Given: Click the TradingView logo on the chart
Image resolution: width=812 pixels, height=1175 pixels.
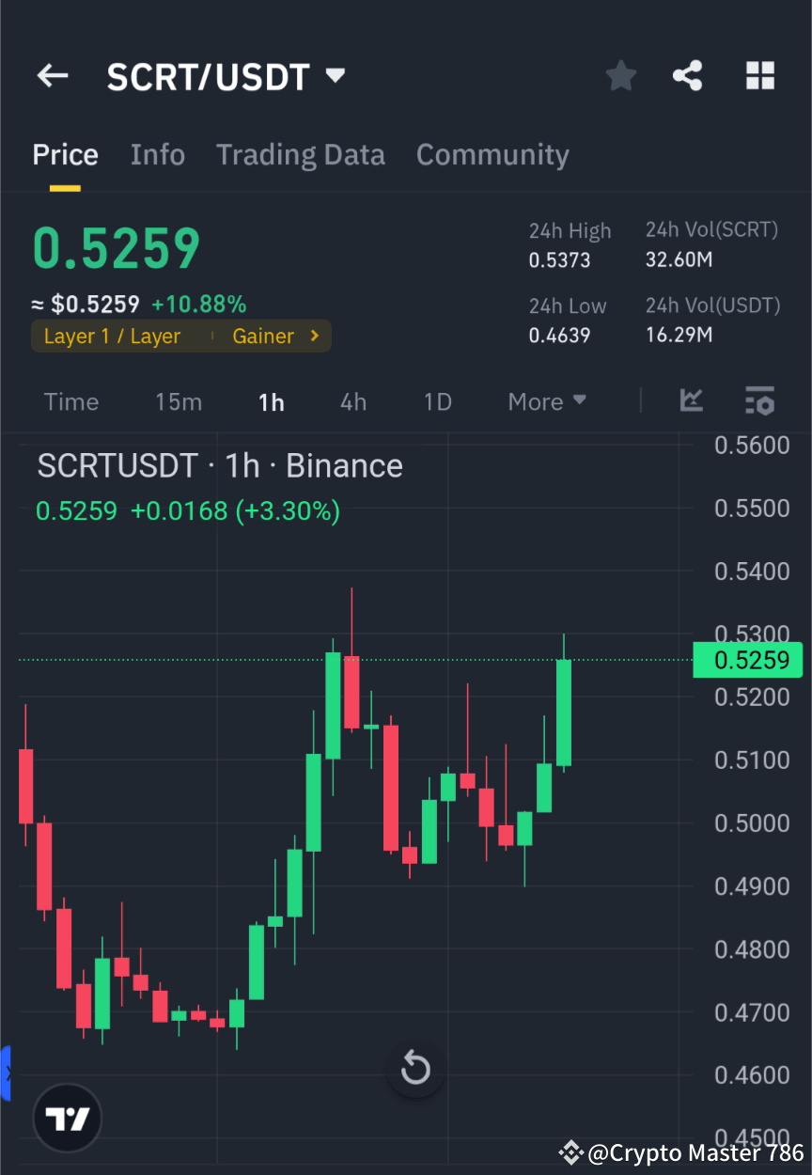Looking at the screenshot, I should tap(66, 1118).
